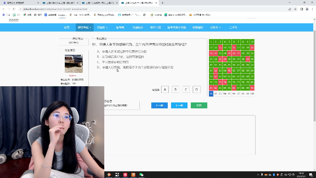The height and width of the screenshot is (178, 316).
Task: Submit the exam with the green button
Action: pyautogui.click(x=199, y=105)
